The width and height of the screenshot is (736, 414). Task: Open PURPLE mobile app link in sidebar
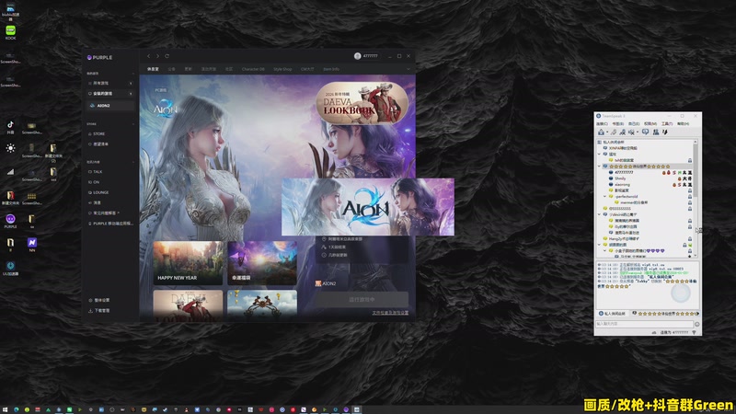point(110,224)
